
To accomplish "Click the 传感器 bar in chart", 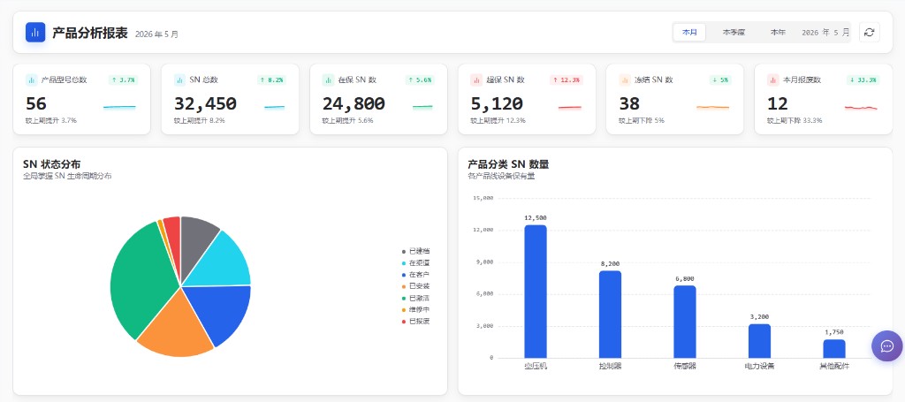I will click(x=685, y=322).
